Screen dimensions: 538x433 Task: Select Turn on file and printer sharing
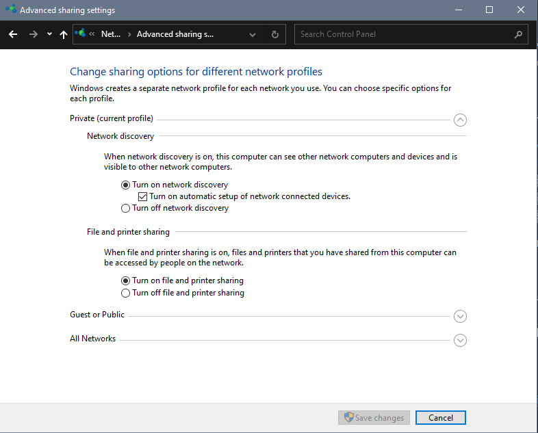tap(125, 280)
